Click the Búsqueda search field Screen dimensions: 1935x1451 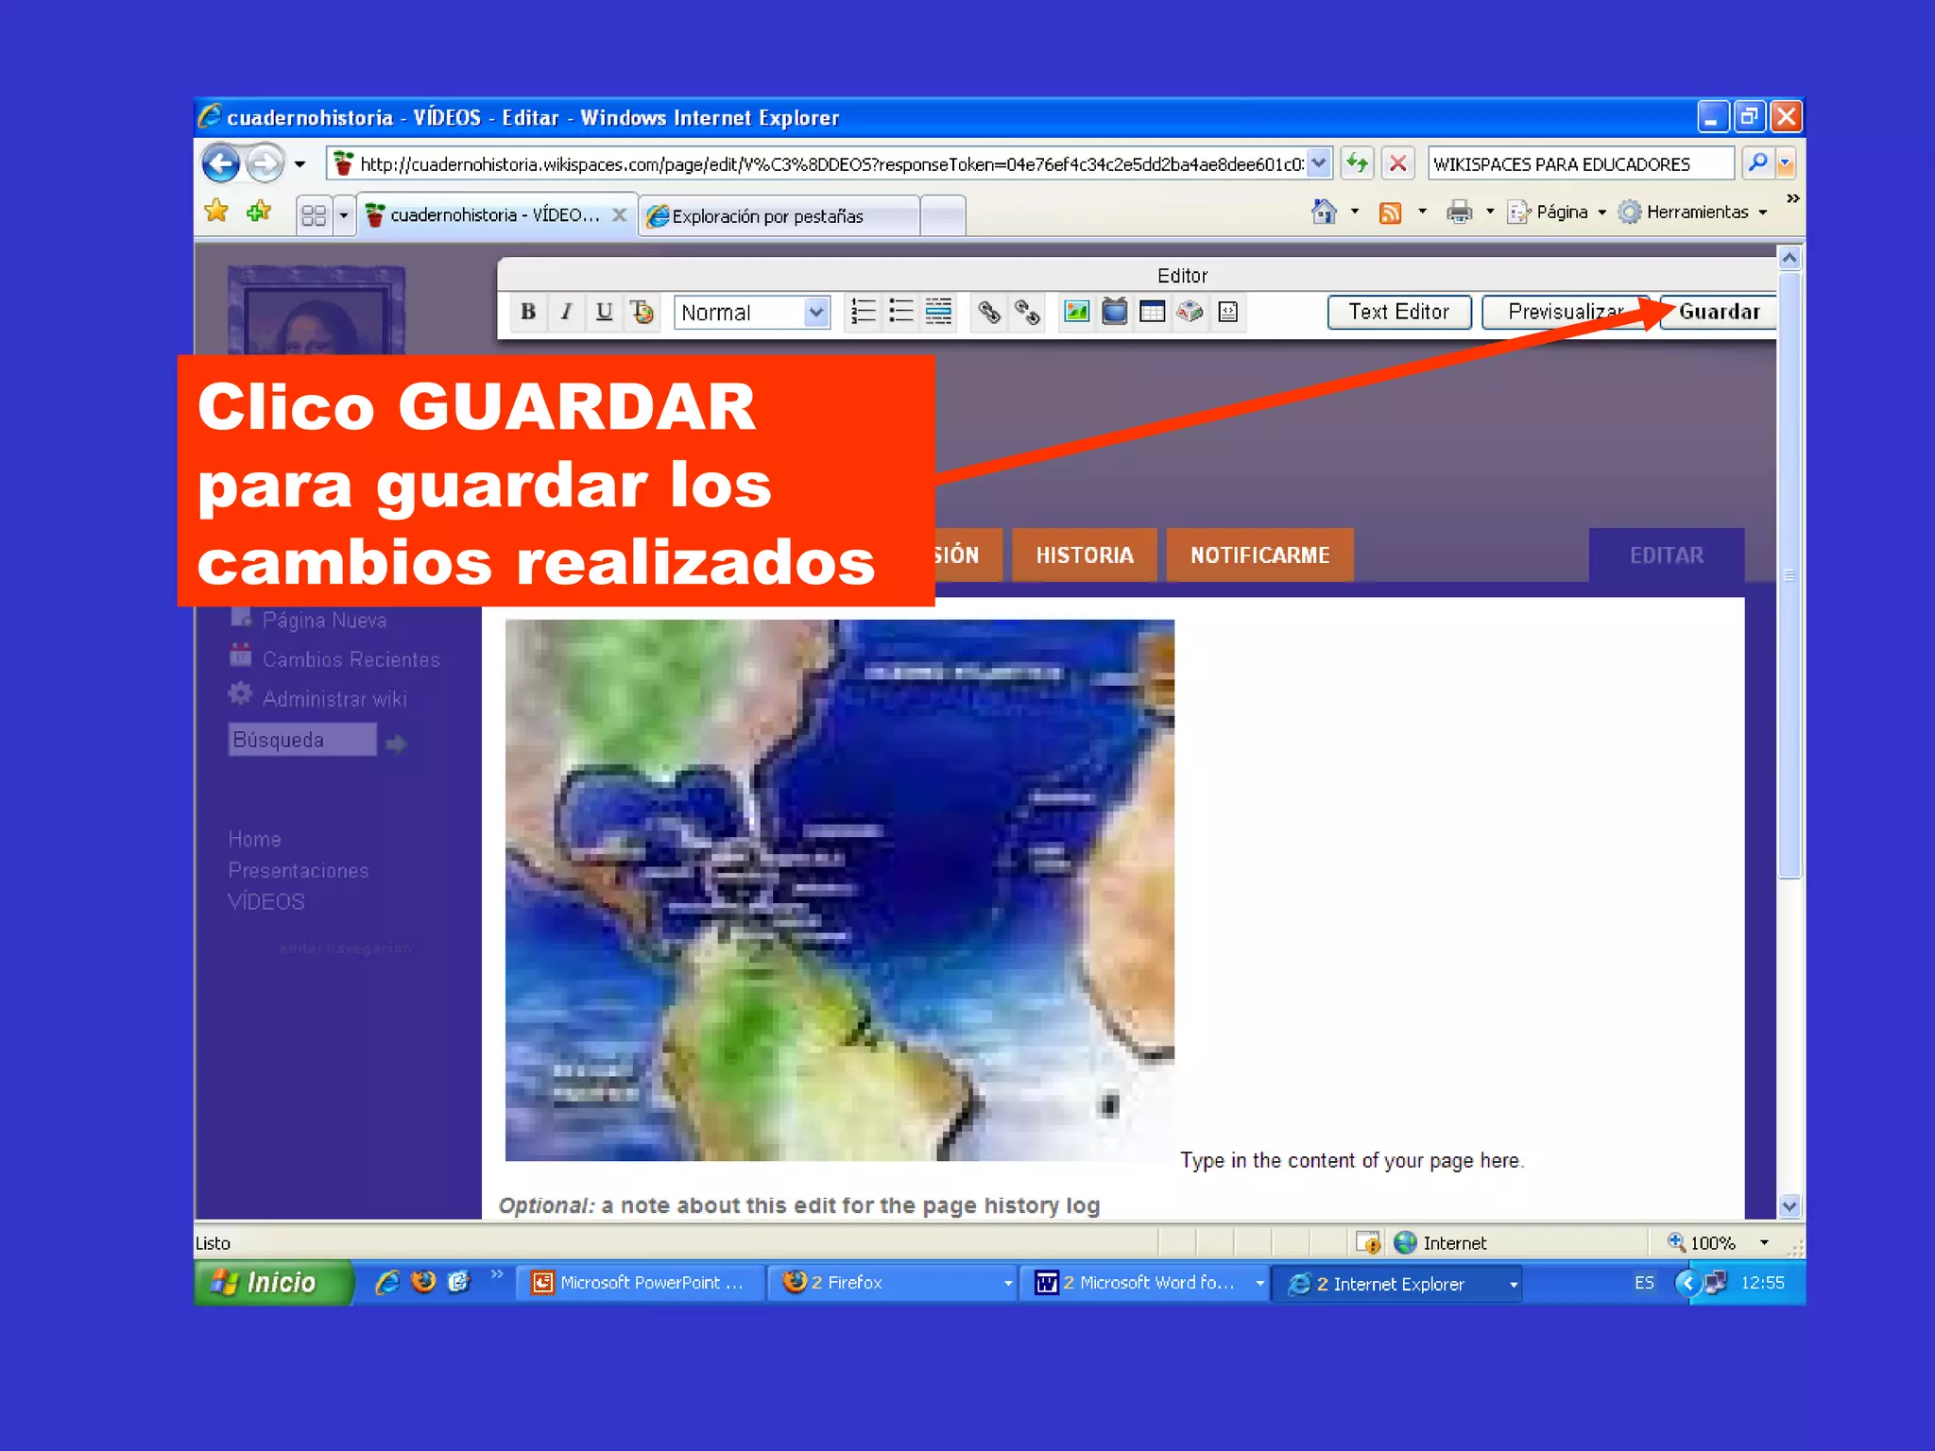coord(302,740)
